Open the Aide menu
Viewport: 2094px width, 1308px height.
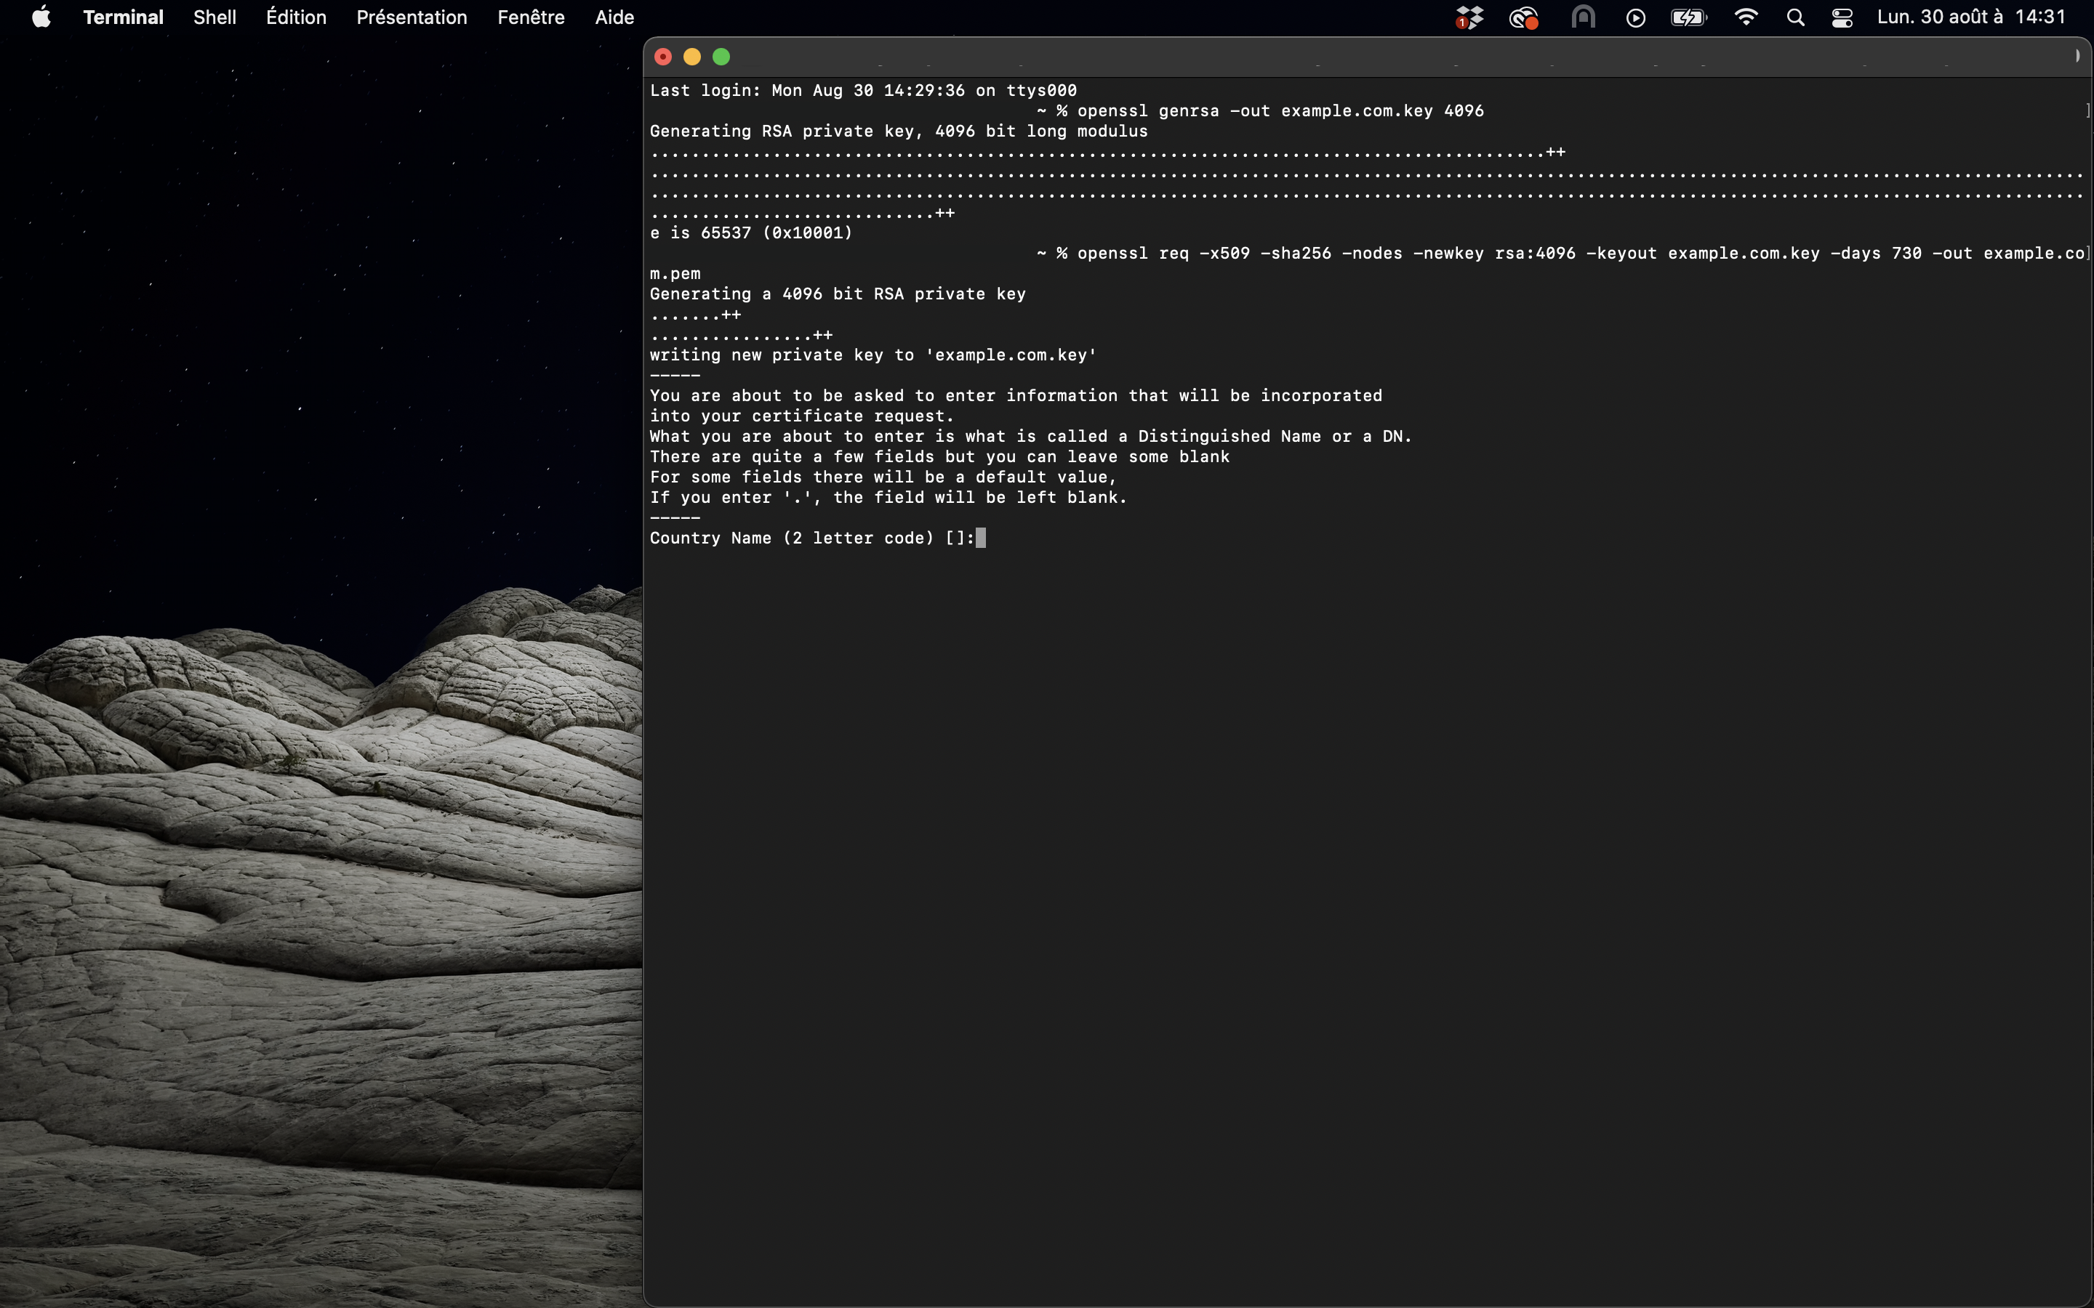[x=614, y=17]
